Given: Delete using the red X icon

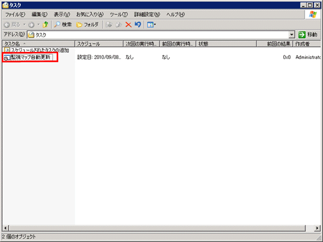Looking at the screenshot, I should click(128, 25).
